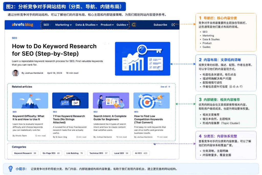The height and width of the screenshot is (175, 262).
Task: Open the Search Intent article thumbnail
Action: point(111,100)
